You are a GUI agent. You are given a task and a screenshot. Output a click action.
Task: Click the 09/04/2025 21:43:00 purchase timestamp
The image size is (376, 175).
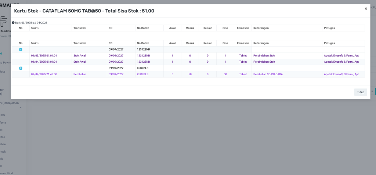pos(44,74)
